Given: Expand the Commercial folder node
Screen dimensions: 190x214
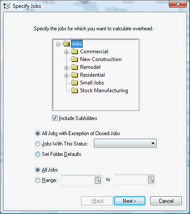Looking at the screenshot, I should pos(66,52).
